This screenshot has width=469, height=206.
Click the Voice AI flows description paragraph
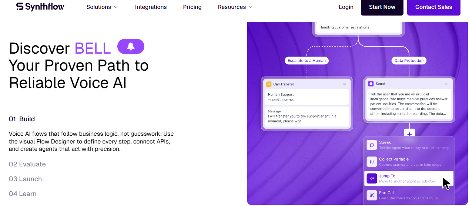coord(91,141)
